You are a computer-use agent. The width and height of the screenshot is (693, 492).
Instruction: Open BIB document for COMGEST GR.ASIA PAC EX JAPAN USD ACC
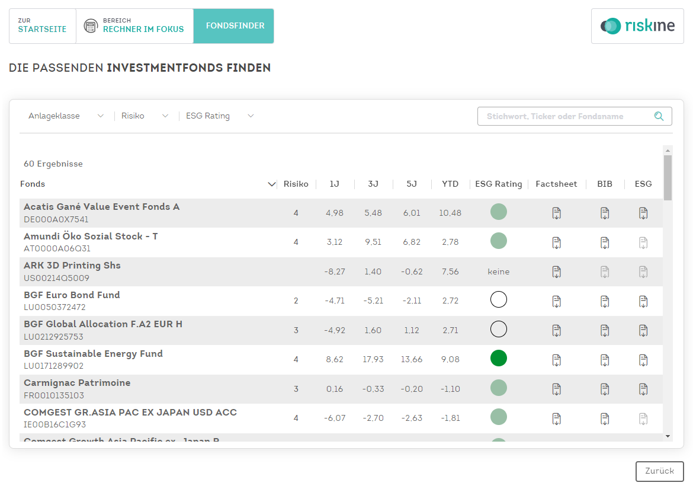click(605, 418)
